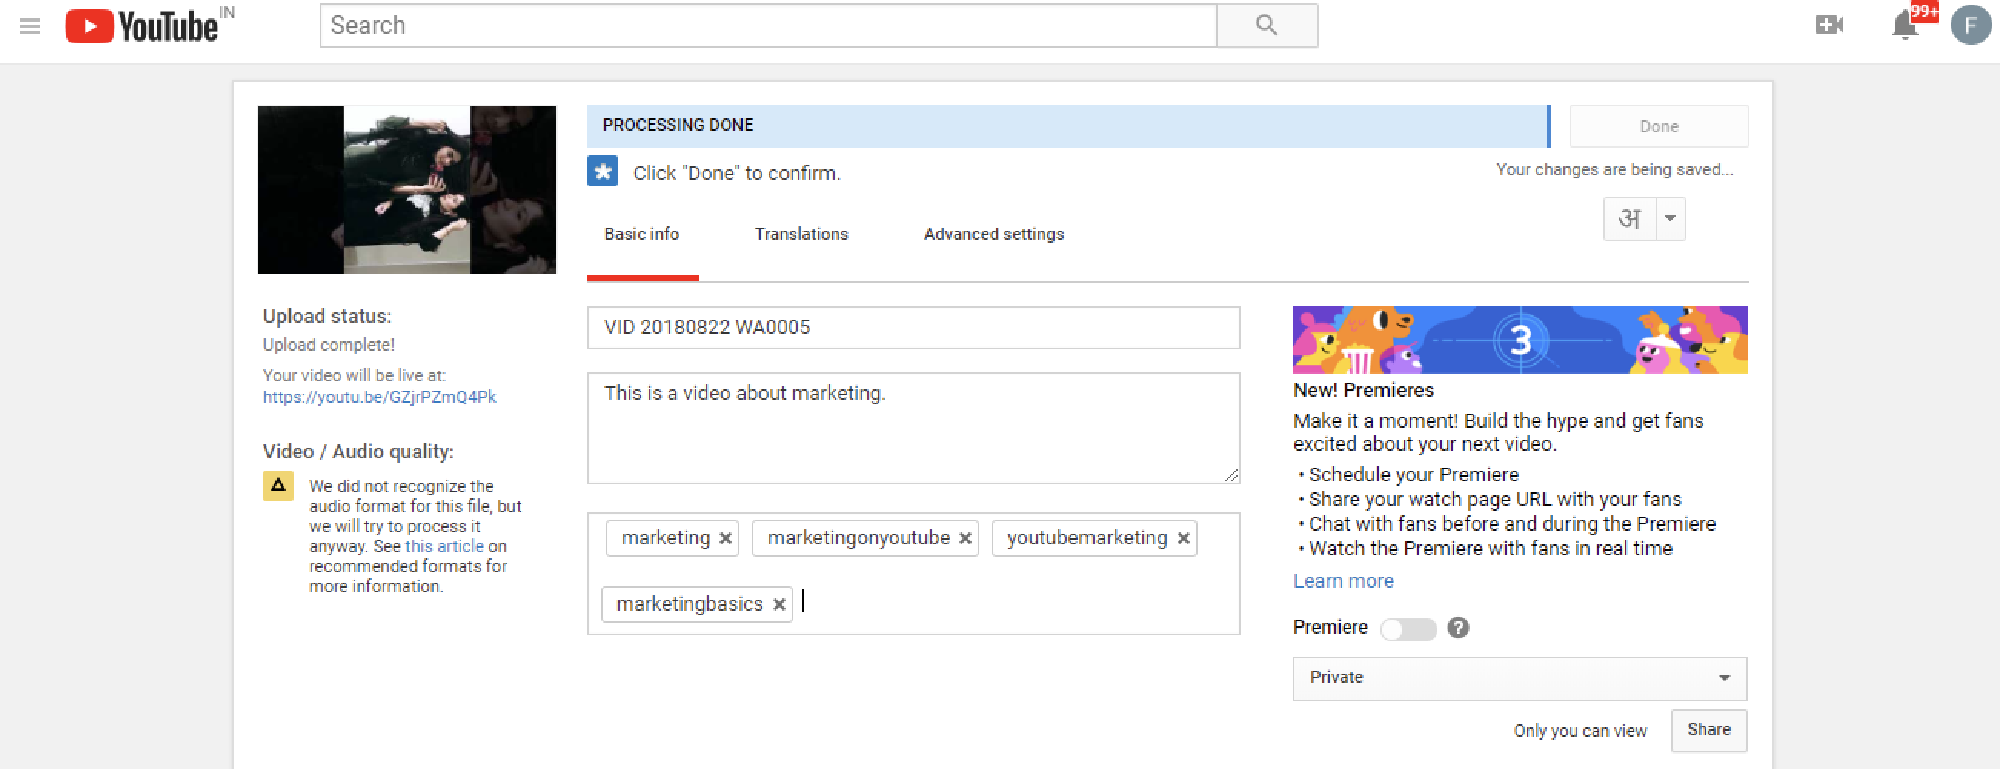Open the notifications bell
This screenshot has width=2000, height=769.
tap(1905, 25)
